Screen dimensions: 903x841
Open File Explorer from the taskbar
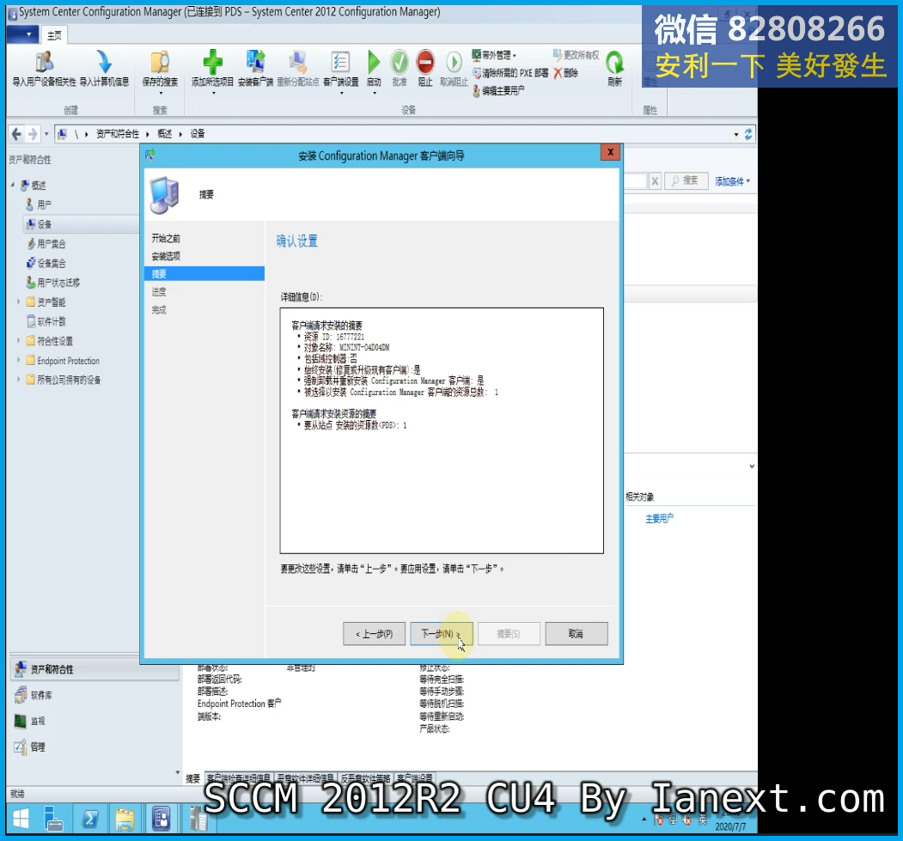click(125, 818)
